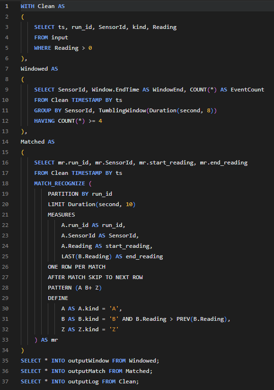Click line number 37 in the gutter
The image size is (274, 390).
pyautogui.click(x=5, y=381)
